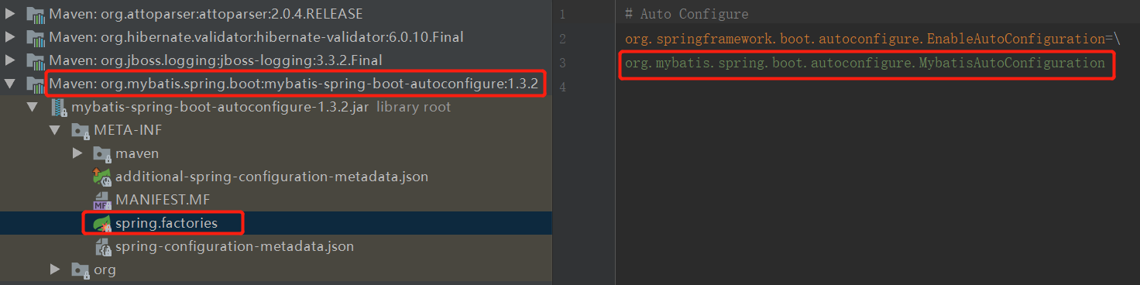
Task: Select the spring.factories file icon
Action: [x=102, y=223]
